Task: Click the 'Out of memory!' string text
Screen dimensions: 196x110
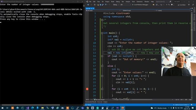Action: pyautogui.click(x=134, y=59)
